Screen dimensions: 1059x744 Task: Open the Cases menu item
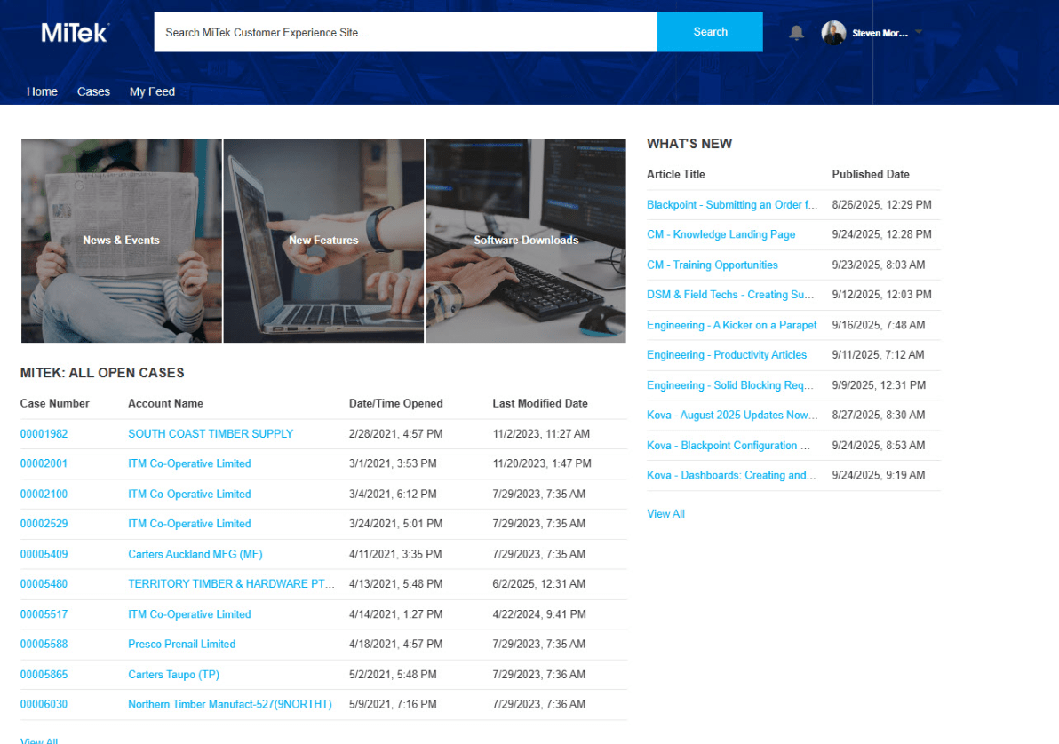(x=93, y=91)
